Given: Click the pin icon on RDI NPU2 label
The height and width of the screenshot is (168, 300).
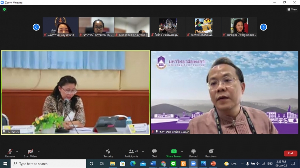Looking at the screenshot, I should coord(4,132).
